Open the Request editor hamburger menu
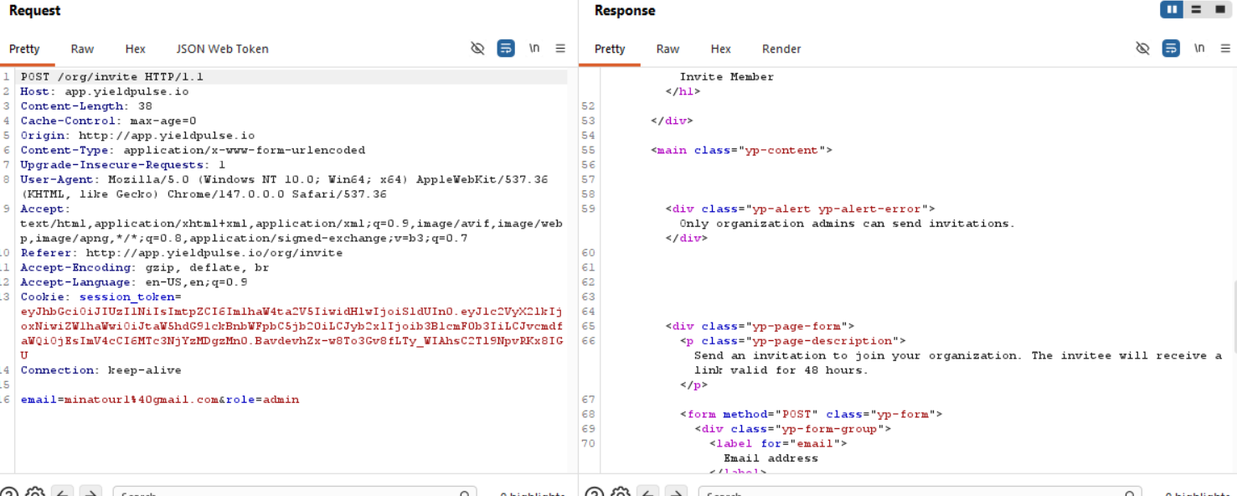 (560, 49)
